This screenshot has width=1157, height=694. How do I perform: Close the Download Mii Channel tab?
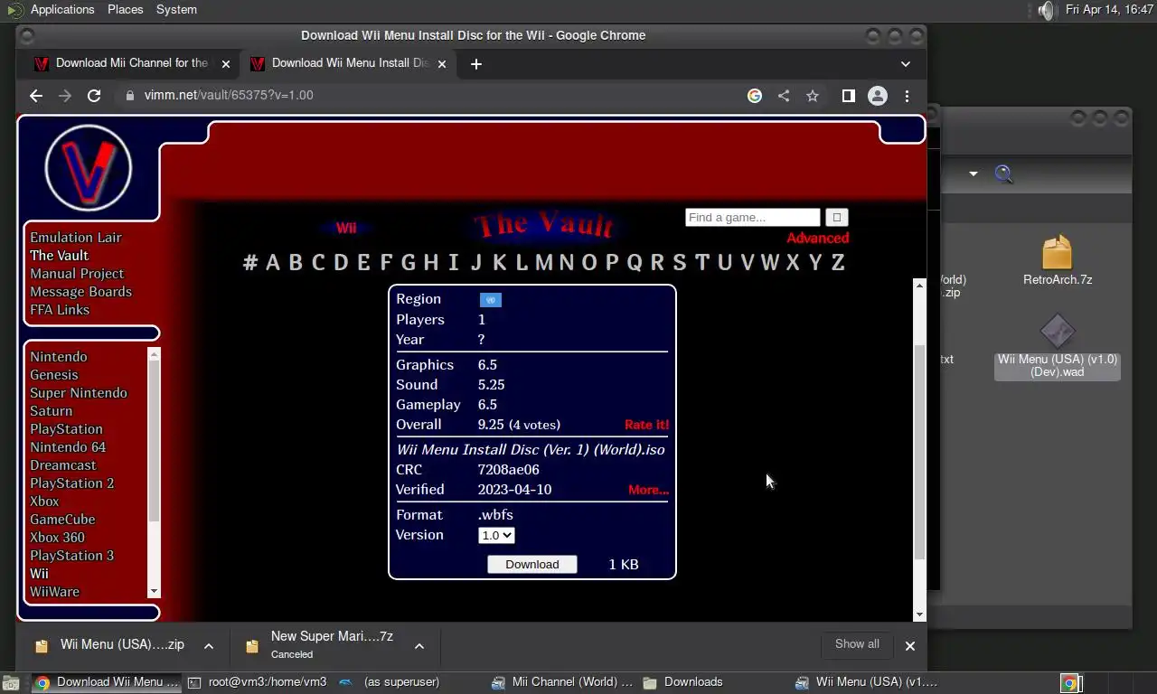226,64
